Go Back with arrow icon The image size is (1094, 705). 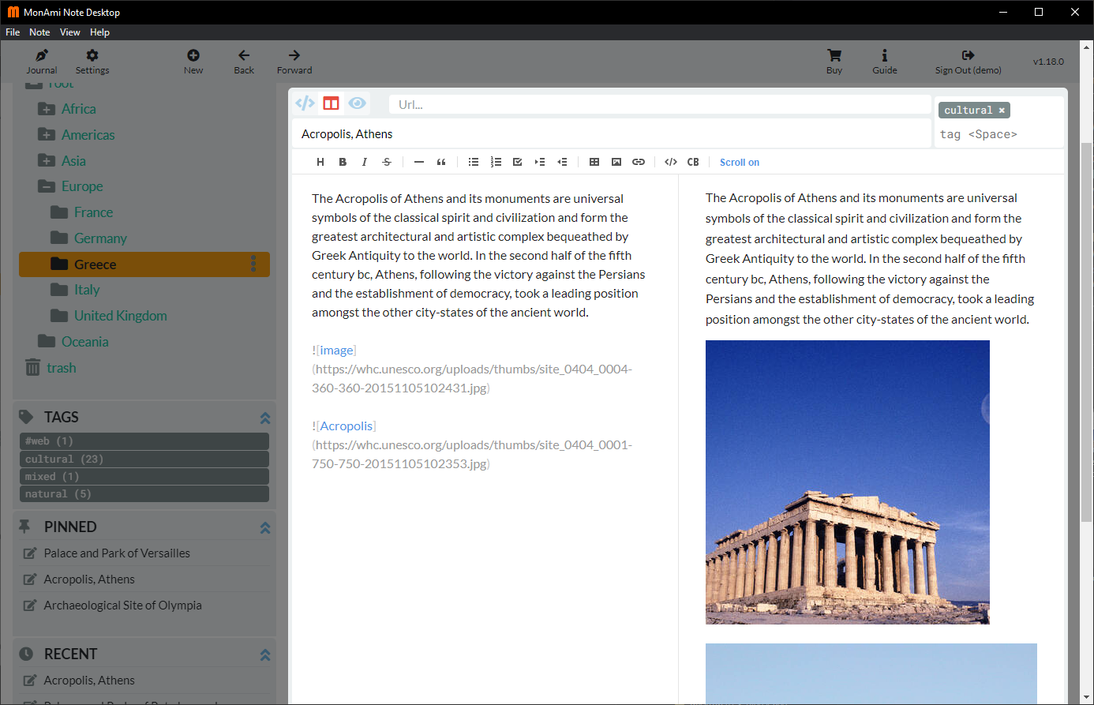click(244, 62)
